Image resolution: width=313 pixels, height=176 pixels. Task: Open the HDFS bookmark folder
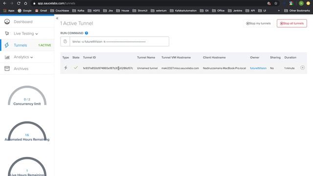coord(94,11)
